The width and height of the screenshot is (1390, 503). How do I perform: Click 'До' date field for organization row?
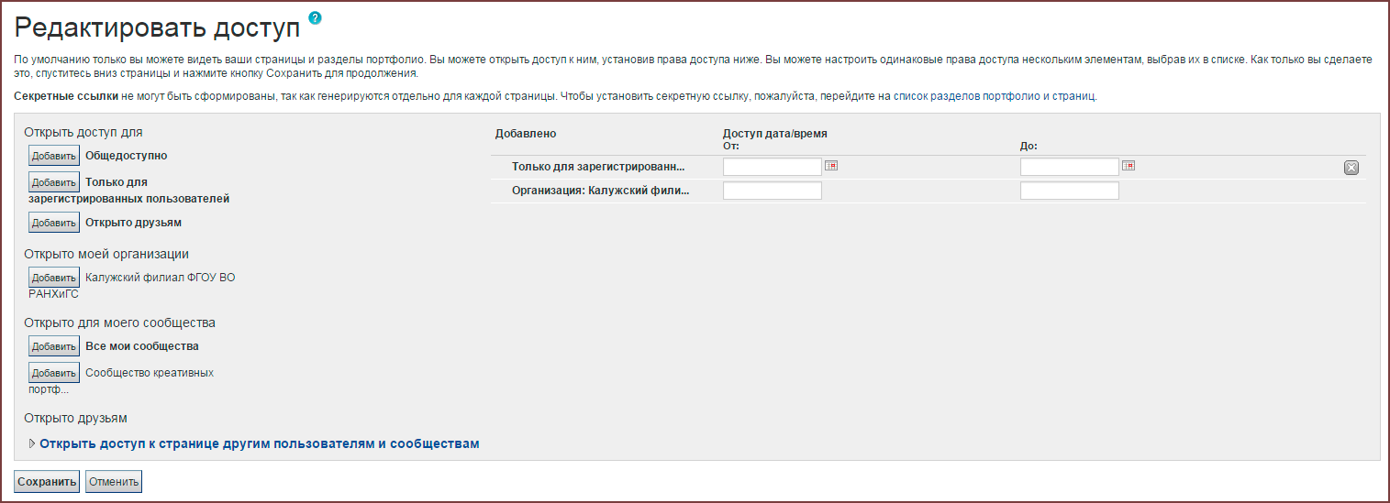[1069, 191]
